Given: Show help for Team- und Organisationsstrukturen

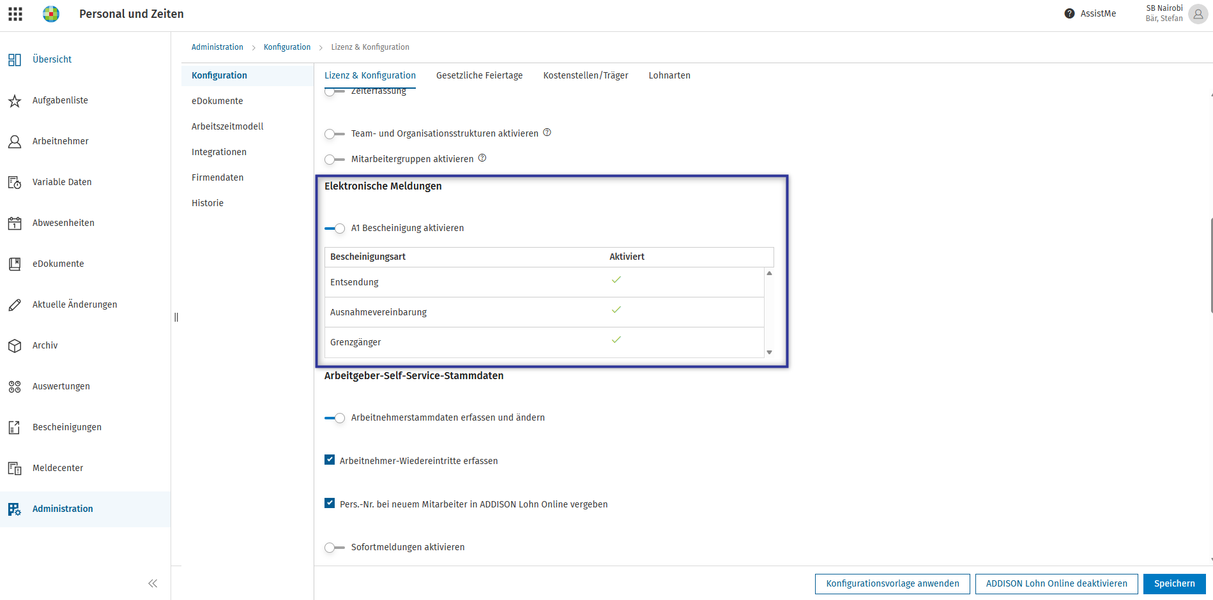Looking at the screenshot, I should click(x=547, y=133).
